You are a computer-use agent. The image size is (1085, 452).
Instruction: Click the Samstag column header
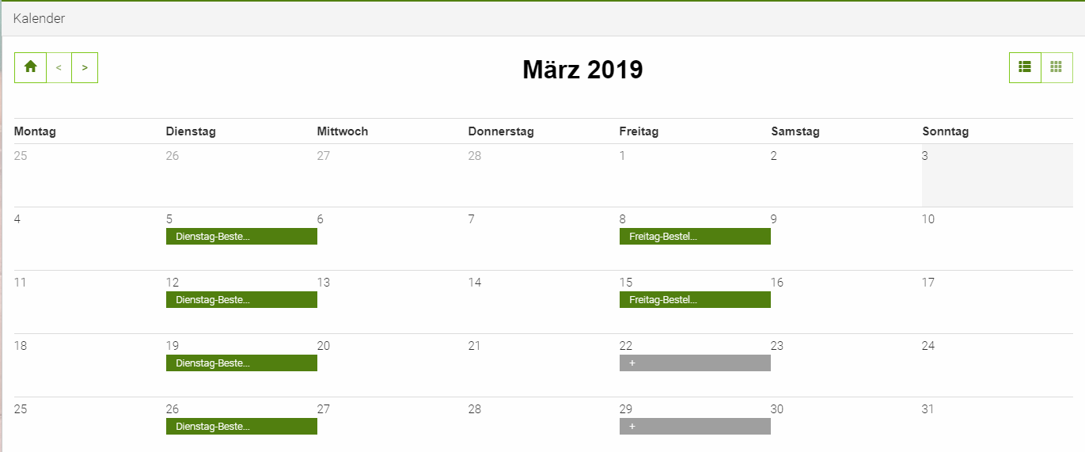pyautogui.click(x=795, y=131)
